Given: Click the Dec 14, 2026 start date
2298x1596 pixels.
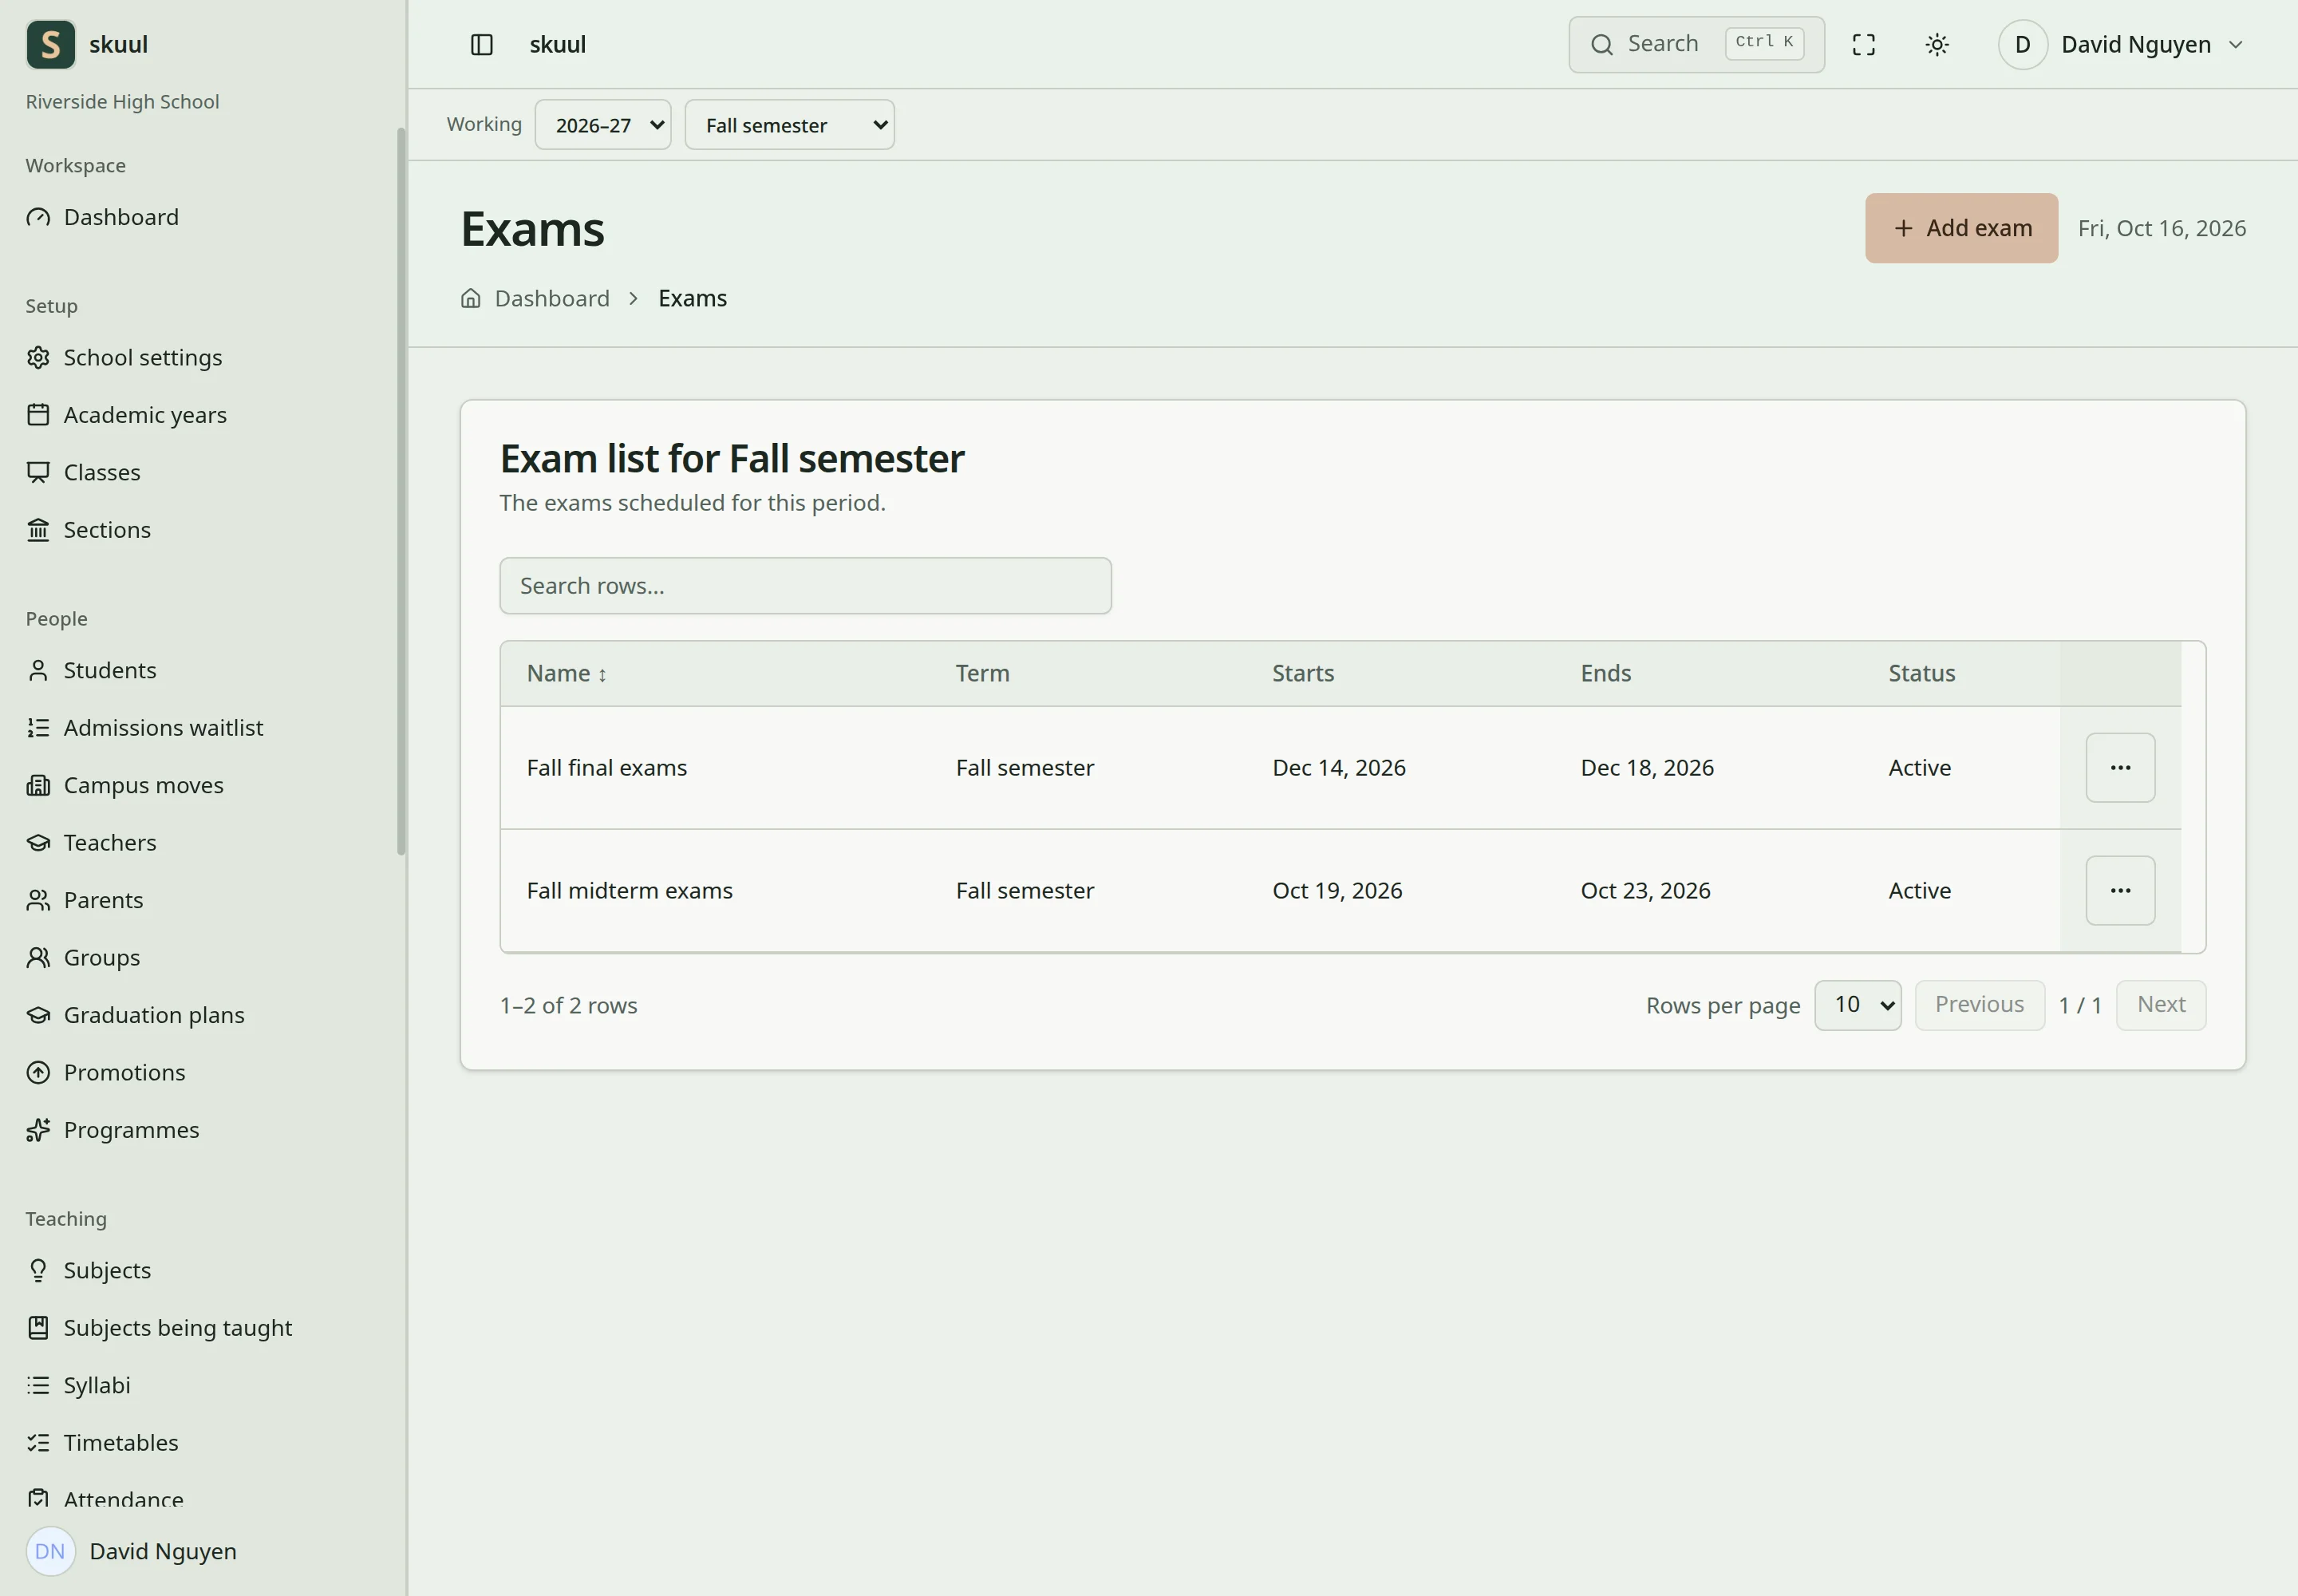Looking at the screenshot, I should [x=1339, y=768].
